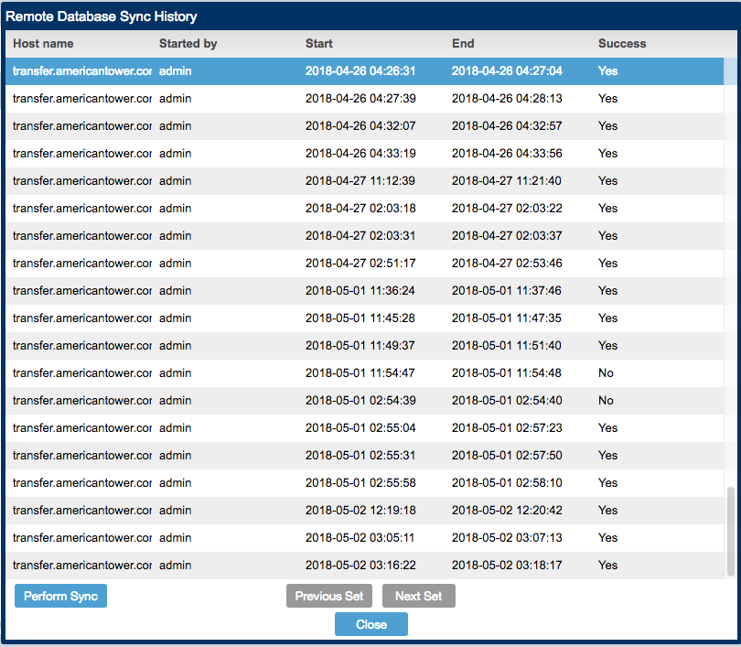
Task: Load the Next Set of records
Action: [418, 596]
